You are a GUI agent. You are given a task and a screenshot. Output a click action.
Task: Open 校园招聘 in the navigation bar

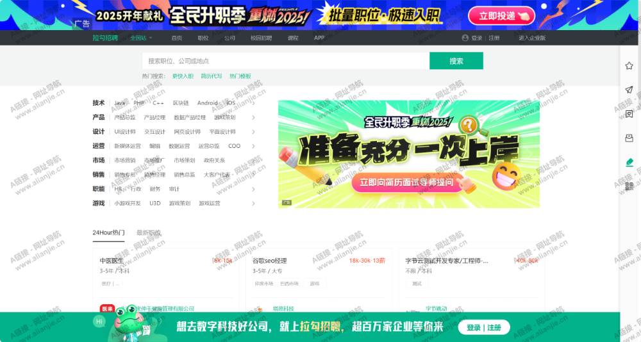262,38
